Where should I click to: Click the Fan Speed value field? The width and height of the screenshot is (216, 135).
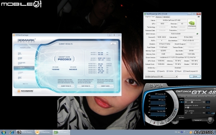coord(208,113)
